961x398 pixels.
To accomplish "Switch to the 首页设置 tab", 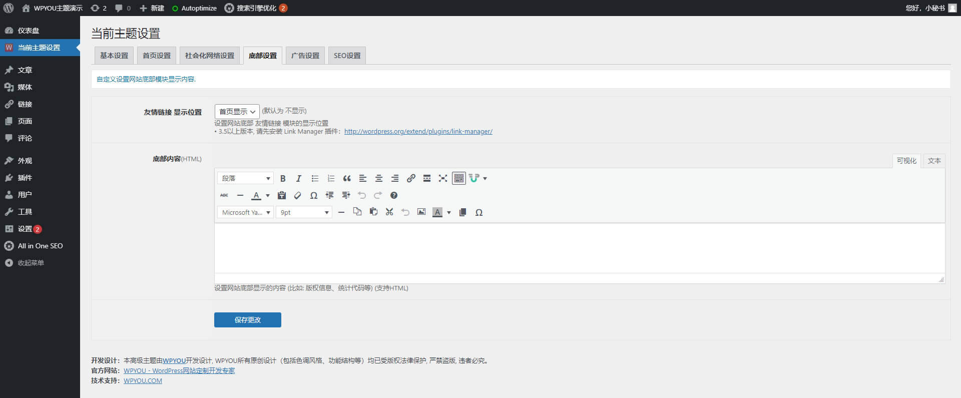I will point(157,56).
